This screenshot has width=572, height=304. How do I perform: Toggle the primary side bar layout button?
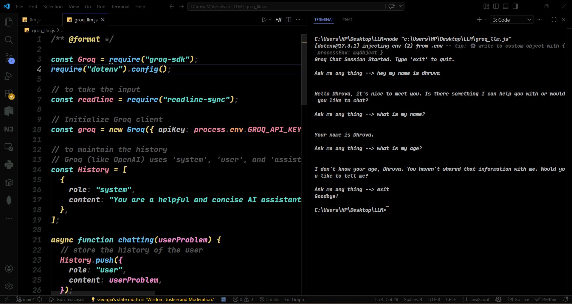[496, 6]
